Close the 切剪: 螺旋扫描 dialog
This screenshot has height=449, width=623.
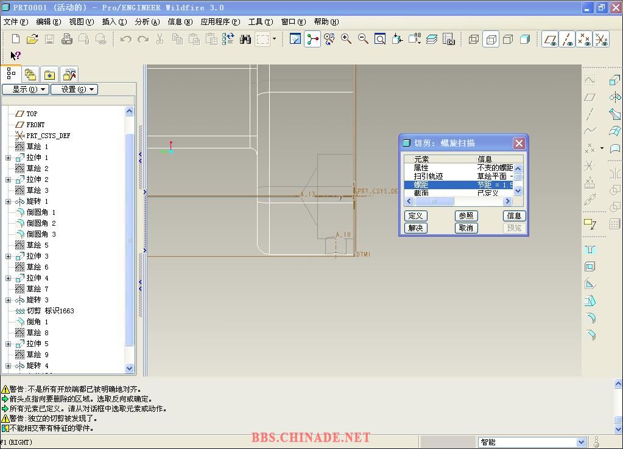pos(519,144)
